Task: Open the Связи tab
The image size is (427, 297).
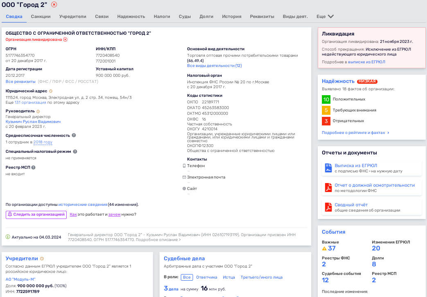Action: point(102,16)
